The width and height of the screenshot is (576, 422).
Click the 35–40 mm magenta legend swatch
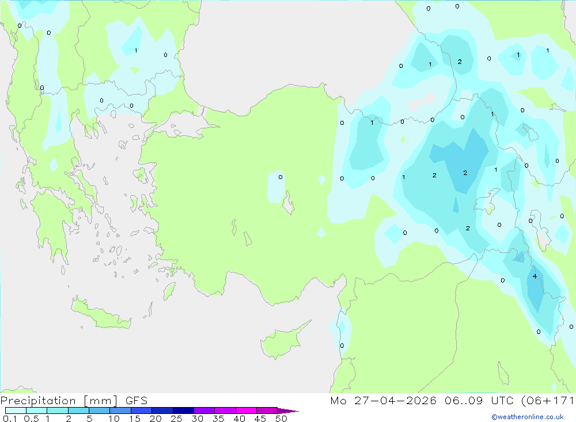pos(225,410)
